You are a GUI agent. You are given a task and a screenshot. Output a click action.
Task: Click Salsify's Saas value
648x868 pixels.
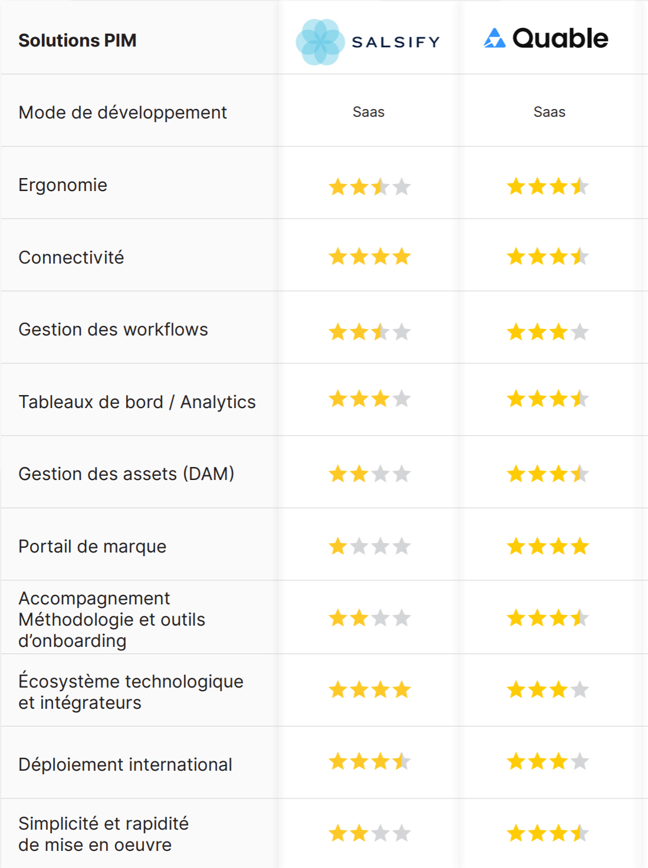[x=369, y=112]
